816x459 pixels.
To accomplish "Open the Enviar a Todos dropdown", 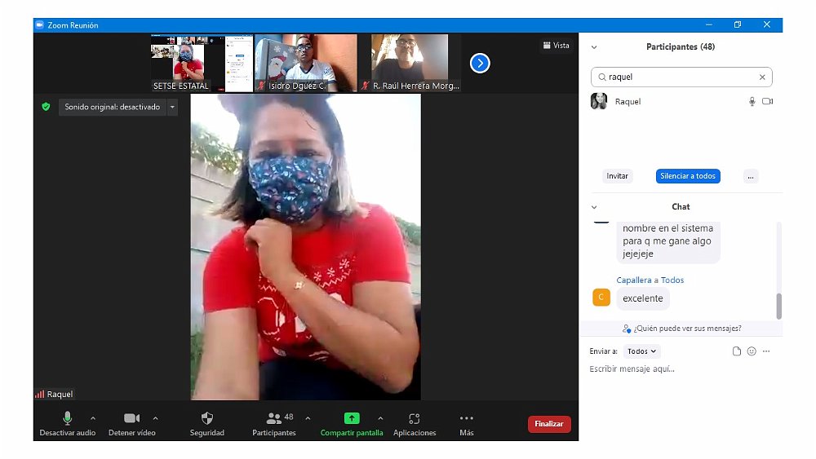I will pyautogui.click(x=642, y=351).
